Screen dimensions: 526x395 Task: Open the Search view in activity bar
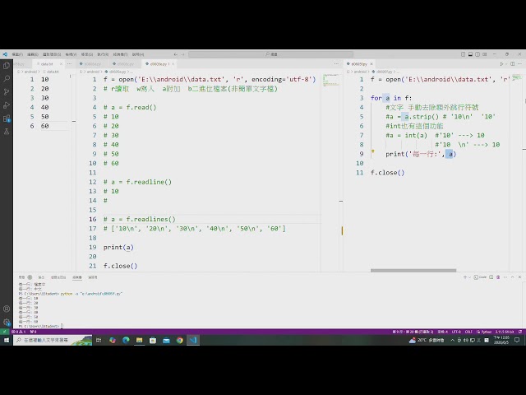pyautogui.click(x=7, y=79)
